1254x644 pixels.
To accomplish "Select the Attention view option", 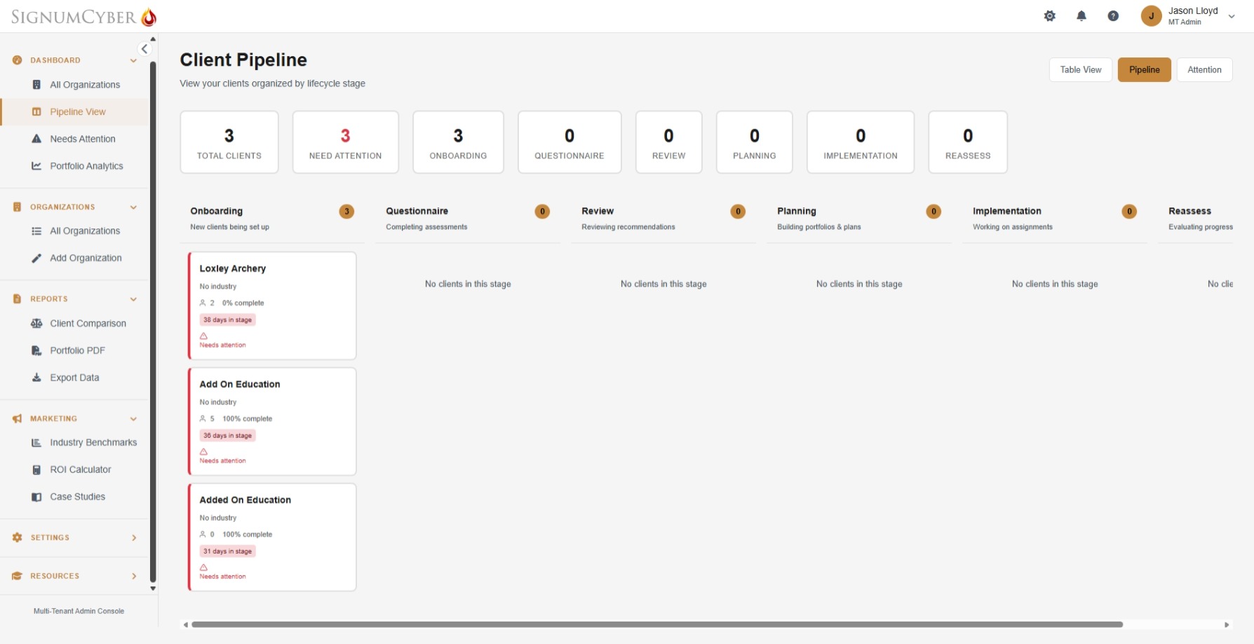I will point(1204,69).
